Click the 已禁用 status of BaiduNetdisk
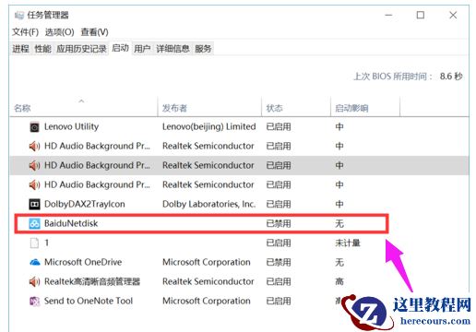The image size is (476, 332). (x=279, y=223)
